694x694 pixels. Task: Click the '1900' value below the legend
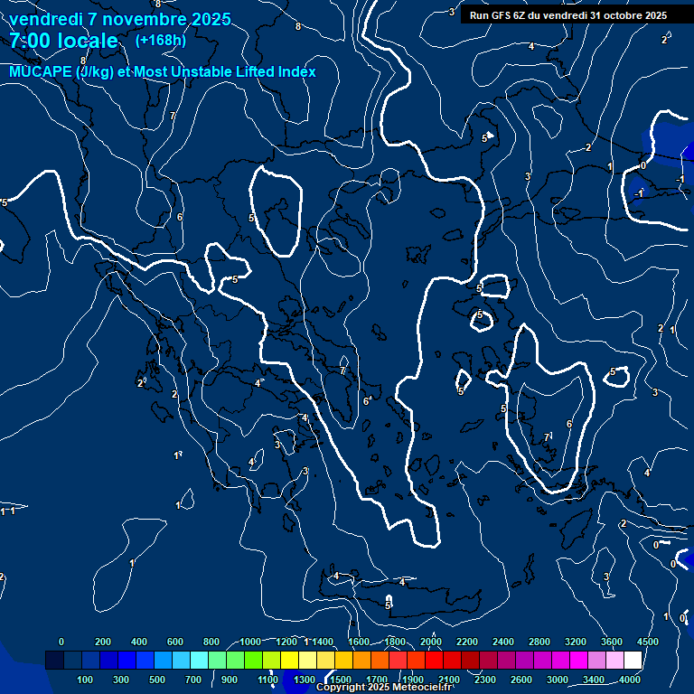(x=413, y=680)
